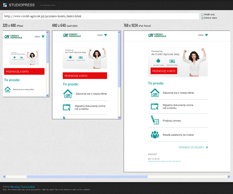Click the pen and document icon
The height and width of the screenshot is (194, 233).
154,120
